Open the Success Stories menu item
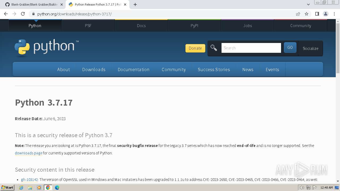Image resolution: width=340 pixels, height=191 pixels. point(214,70)
